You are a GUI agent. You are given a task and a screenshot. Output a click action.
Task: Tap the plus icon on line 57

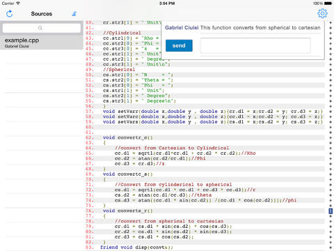(x=331, y=112)
